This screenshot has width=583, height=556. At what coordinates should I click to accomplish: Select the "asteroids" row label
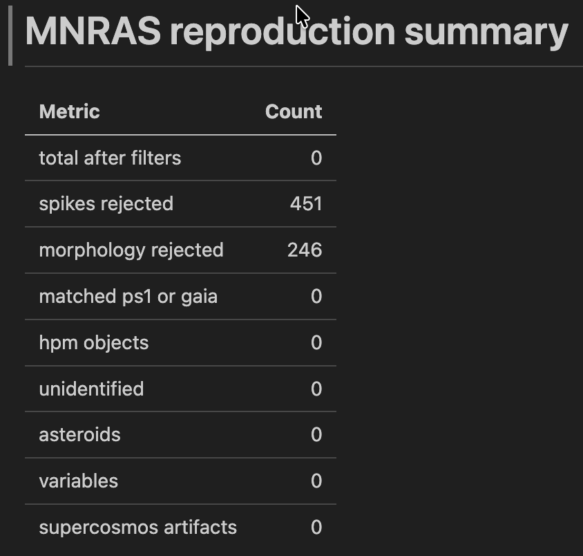pyautogui.click(x=79, y=434)
